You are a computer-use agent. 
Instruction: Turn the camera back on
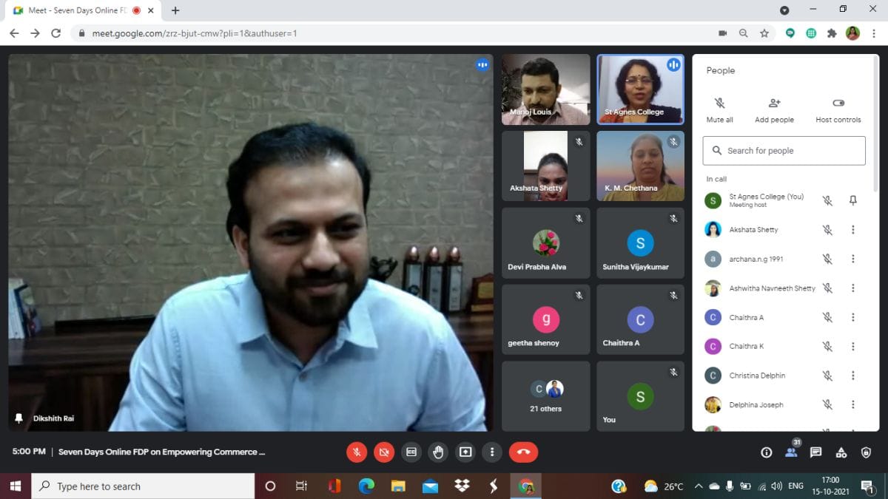tap(383, 452)
